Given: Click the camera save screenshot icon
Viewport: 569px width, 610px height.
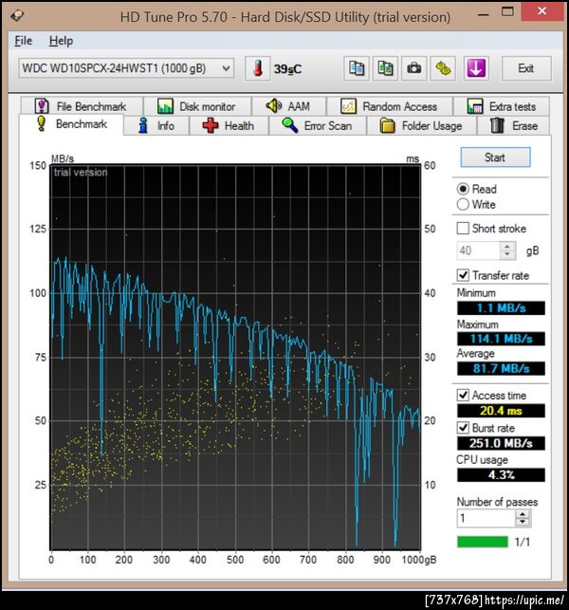Looking at the screenshot, I should click(x=414, y=68).
